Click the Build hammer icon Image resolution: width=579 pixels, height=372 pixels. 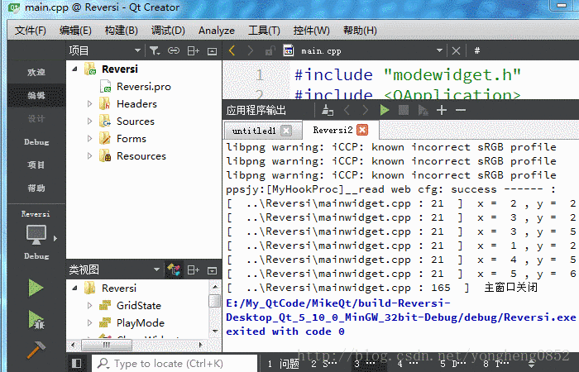click(36, 350)
